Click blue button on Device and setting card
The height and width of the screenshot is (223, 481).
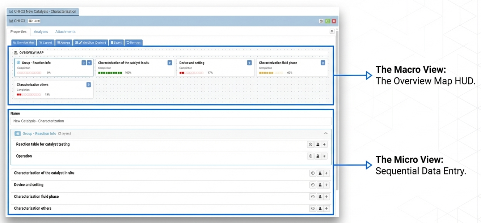click(x=249, y=63)
